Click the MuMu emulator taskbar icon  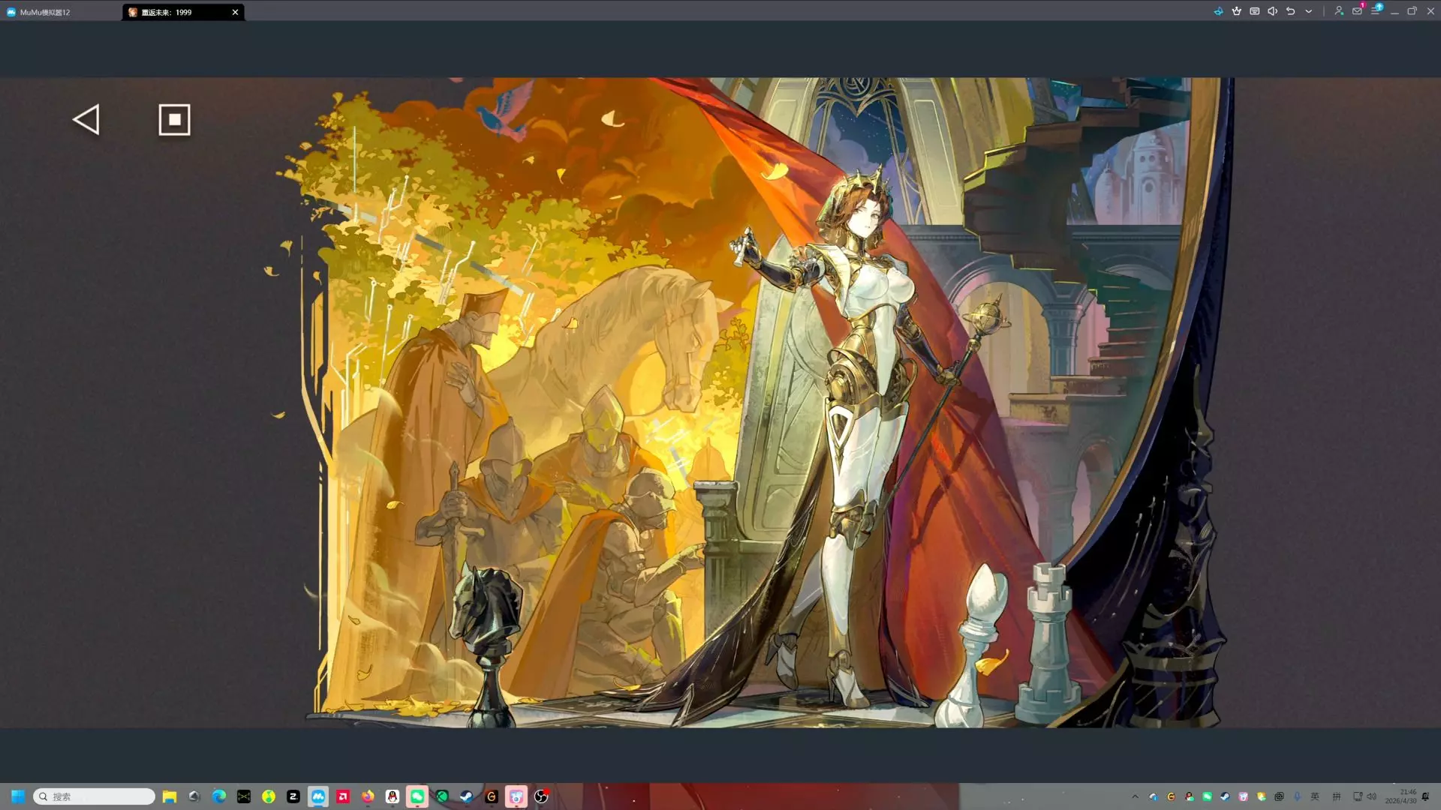pyautogui.click(x=318, y=796)
